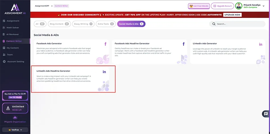Show All tools tab

tap(40, 24)
